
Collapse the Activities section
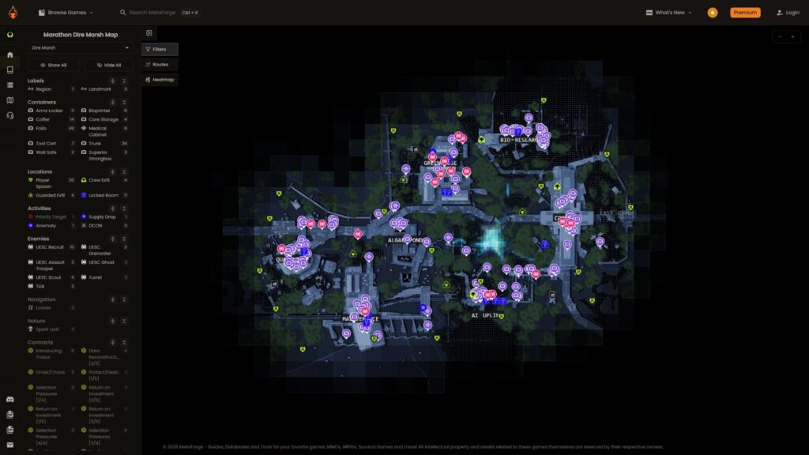124,209
